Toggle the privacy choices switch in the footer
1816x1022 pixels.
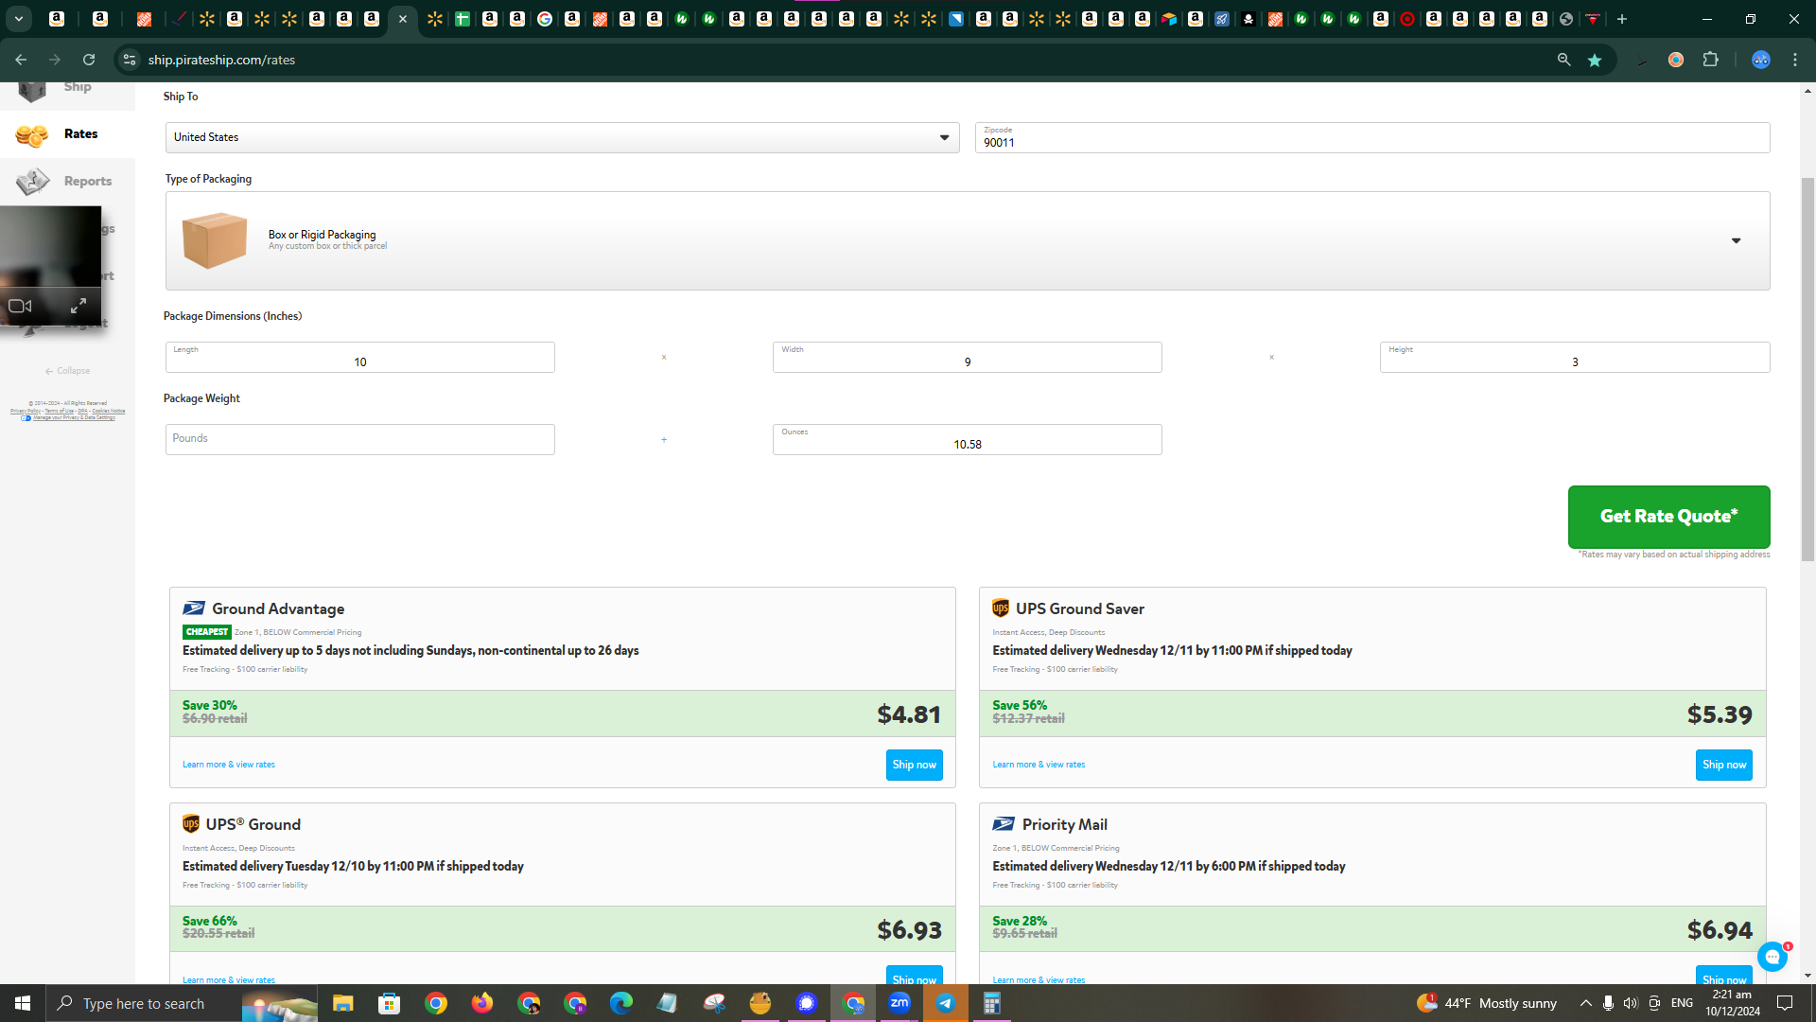(x=26, y=417)
